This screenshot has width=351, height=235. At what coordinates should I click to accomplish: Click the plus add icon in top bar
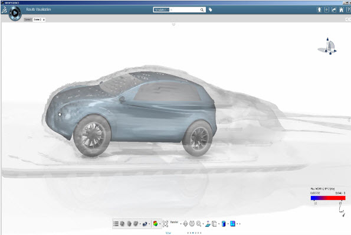click(x=327, y=9)
